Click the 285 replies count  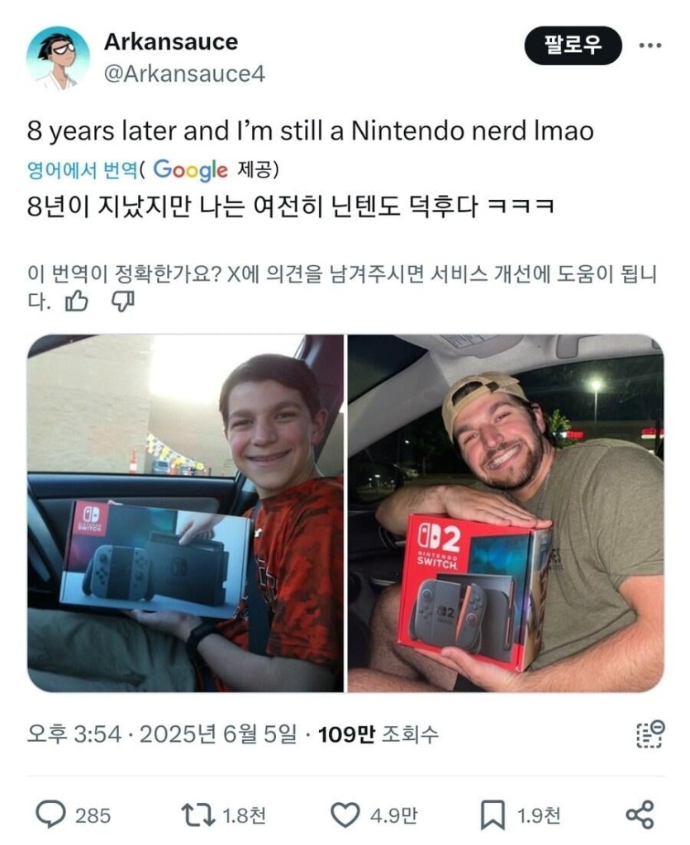[93, 815]
